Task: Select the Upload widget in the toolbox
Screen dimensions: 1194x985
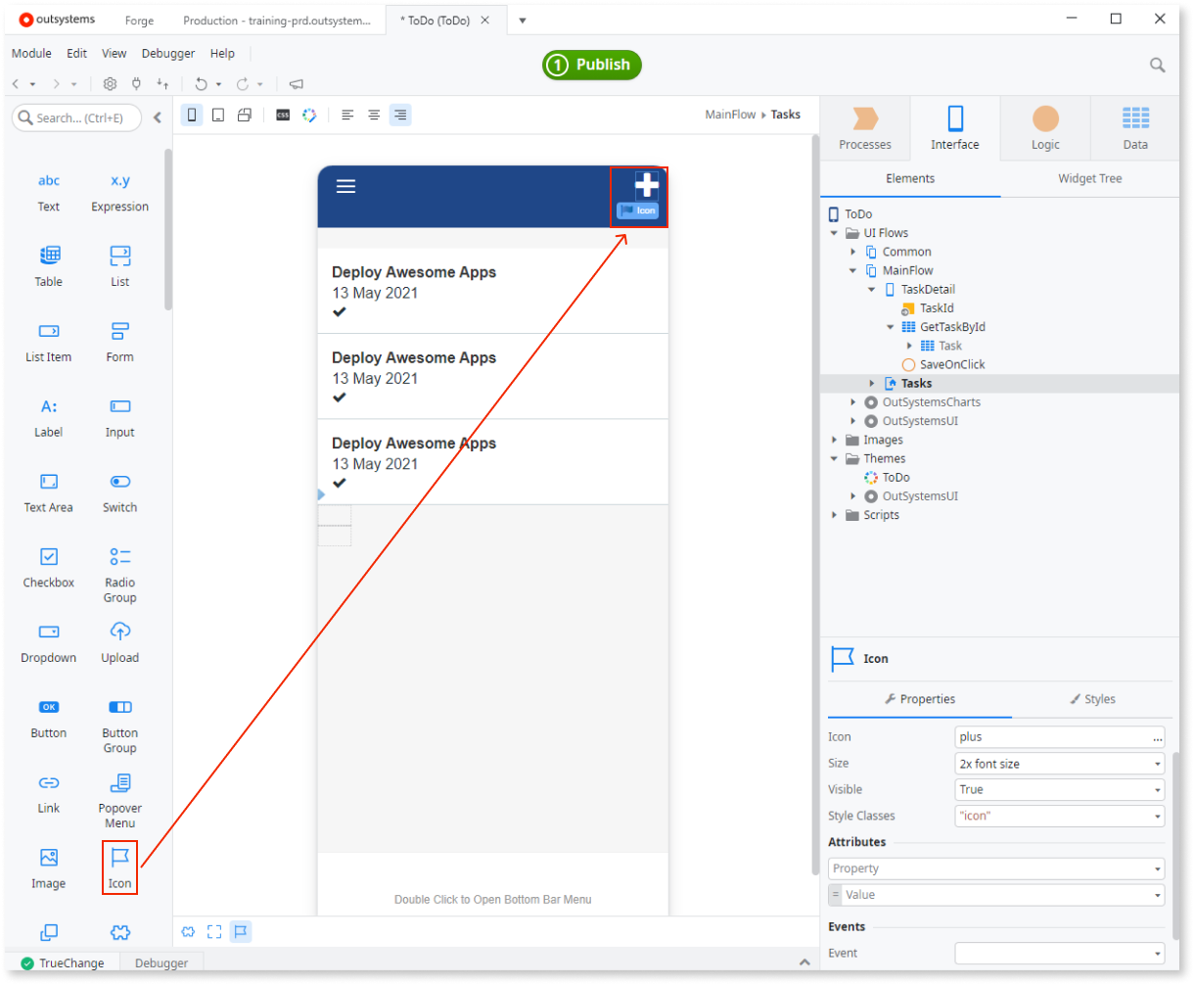Action: [119, 641]
